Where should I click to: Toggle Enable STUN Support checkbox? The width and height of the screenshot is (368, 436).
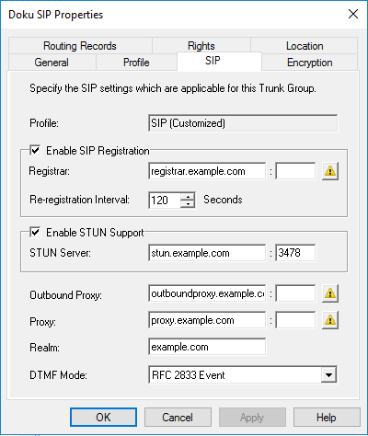click(x=35, y=233)
